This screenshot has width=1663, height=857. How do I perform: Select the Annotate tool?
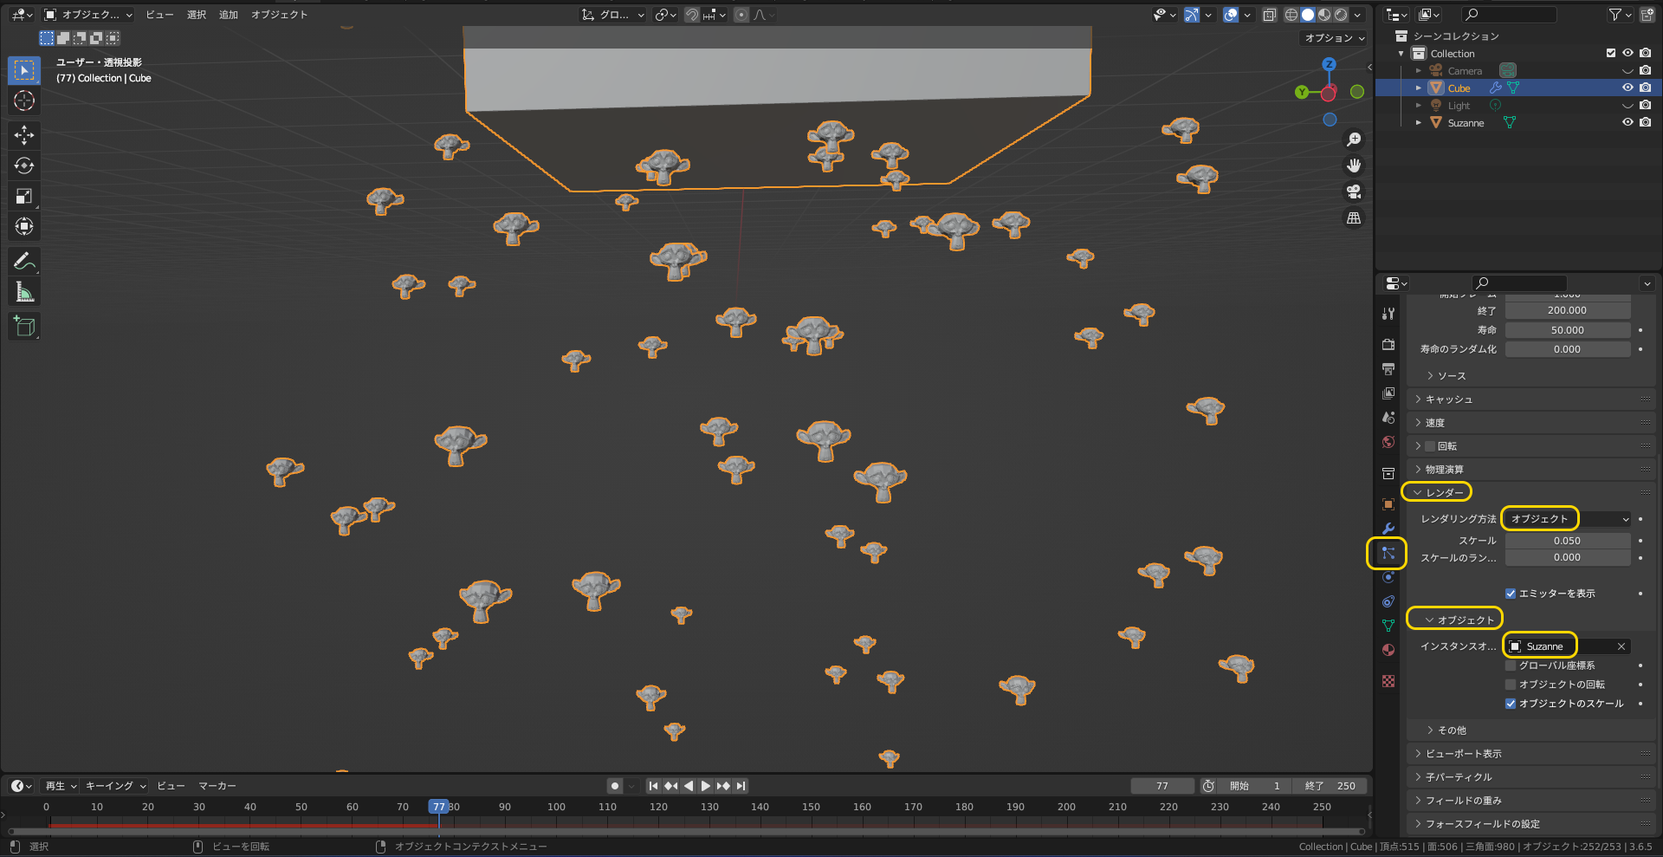click(24, 261)
